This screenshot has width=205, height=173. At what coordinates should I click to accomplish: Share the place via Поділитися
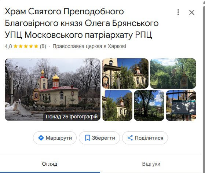145,138
